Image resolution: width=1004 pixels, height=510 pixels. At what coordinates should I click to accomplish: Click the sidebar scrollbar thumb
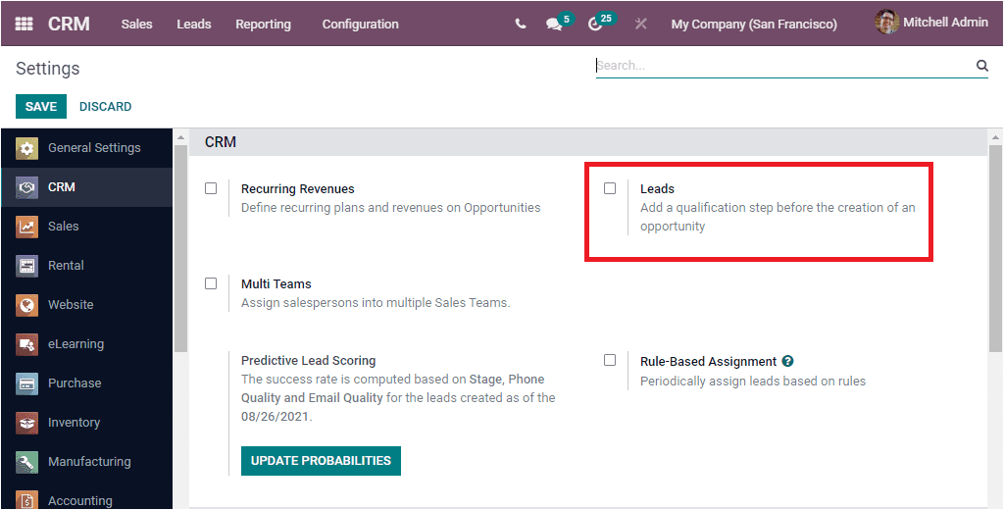(180, 248)
